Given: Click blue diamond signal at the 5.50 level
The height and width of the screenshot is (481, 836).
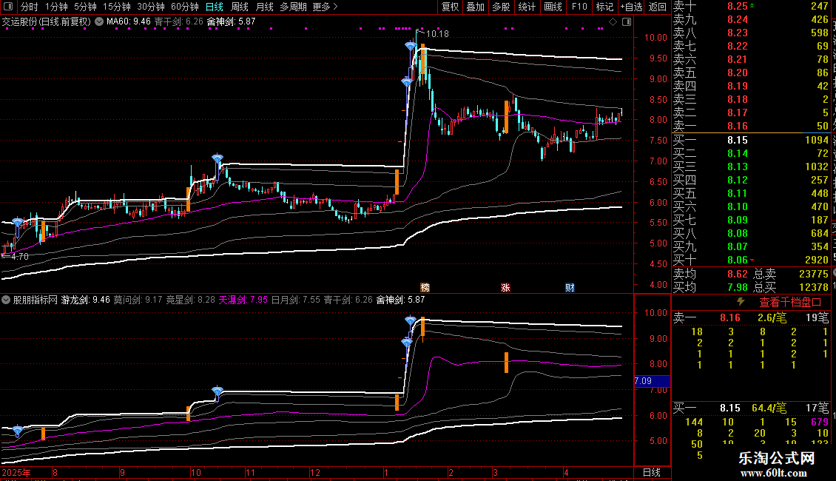Looking at the screenshot, I should [18, 222].
